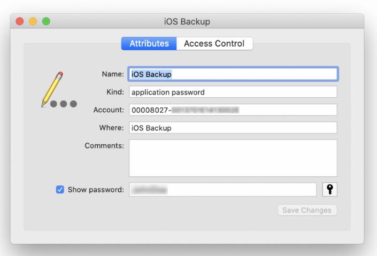Uncheck the Show password checkbox

coord(60,190)
